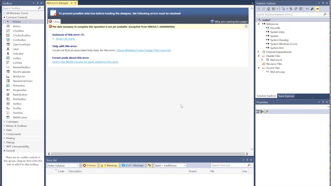
Task: Click the Home icon in Solution Explorer toolbar
Action: point(268,9)
